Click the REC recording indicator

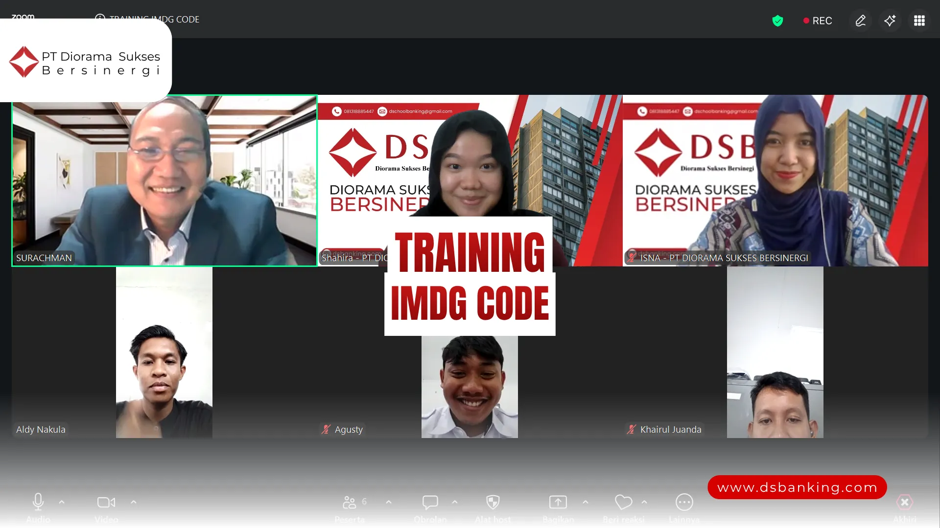tap(817, 21)
